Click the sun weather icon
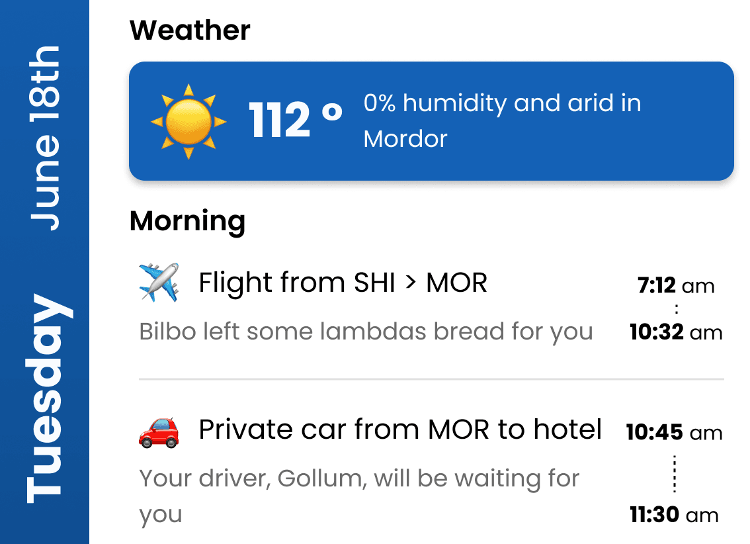This screenshot has width=750, height=544. [x=188, y=122]
